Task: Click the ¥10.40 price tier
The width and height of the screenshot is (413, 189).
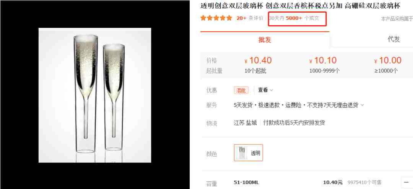Action: pyautogui.click(x=258, y=60)
